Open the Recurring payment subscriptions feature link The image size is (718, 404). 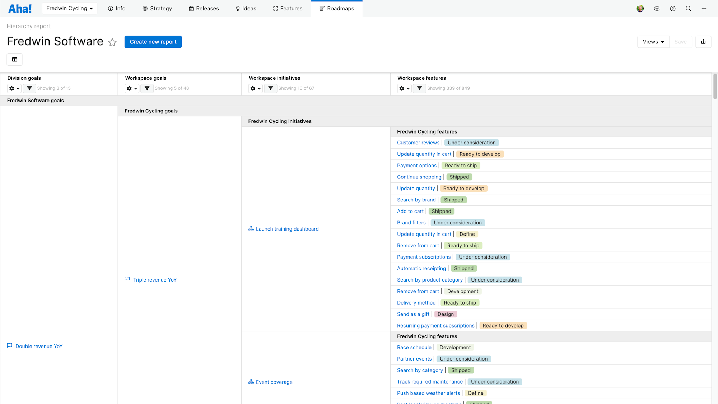[435, 325]
